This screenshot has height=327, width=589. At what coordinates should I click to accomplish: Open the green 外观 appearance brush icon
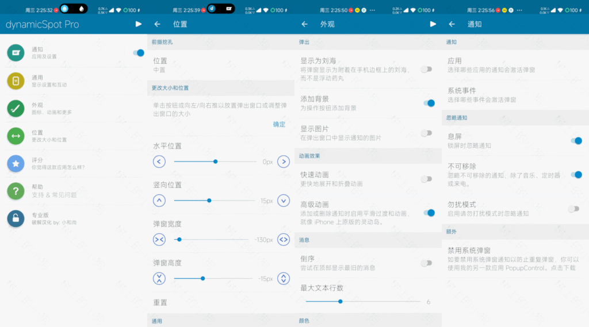pyautogui.click(x=16, y=108)
